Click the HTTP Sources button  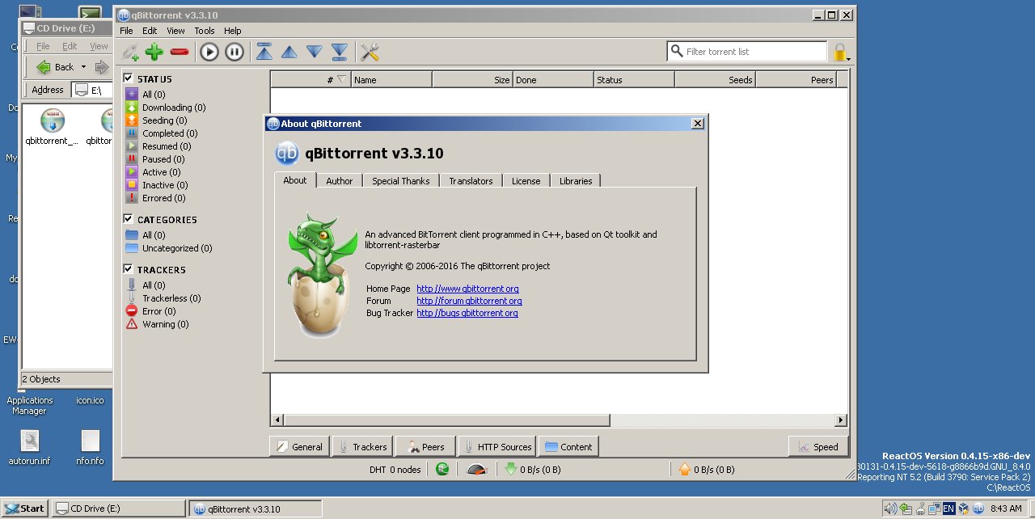[496, 446]
